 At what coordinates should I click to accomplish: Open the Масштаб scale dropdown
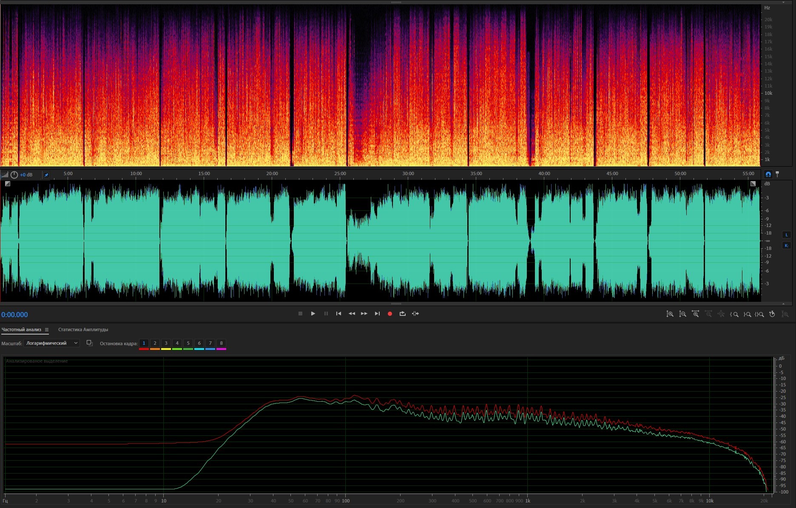point(51,343)
